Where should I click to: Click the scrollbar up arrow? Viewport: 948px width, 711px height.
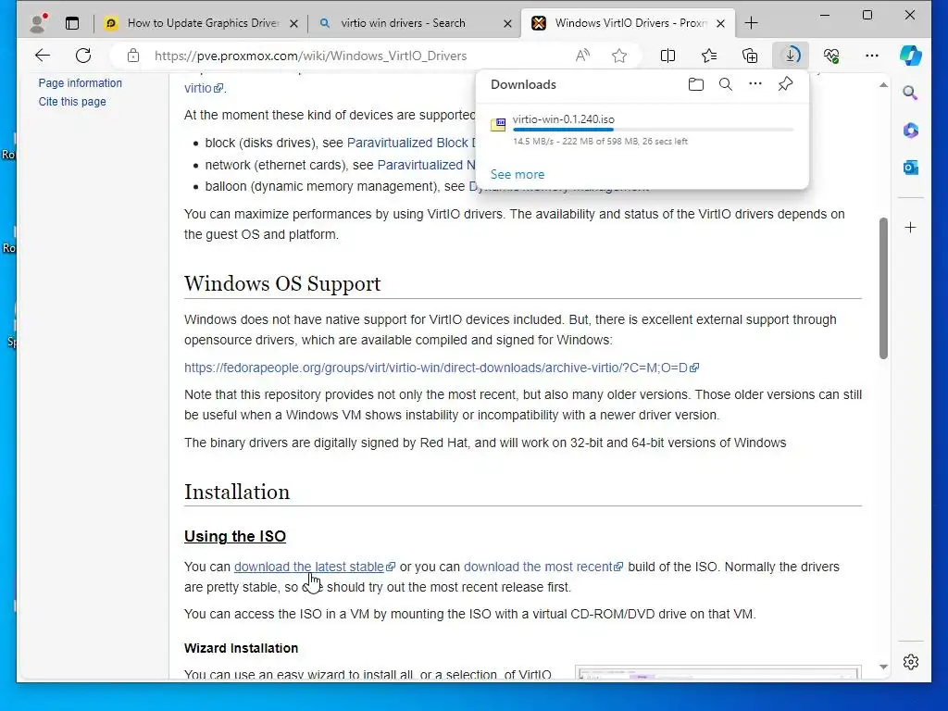(x=883, y=85)
